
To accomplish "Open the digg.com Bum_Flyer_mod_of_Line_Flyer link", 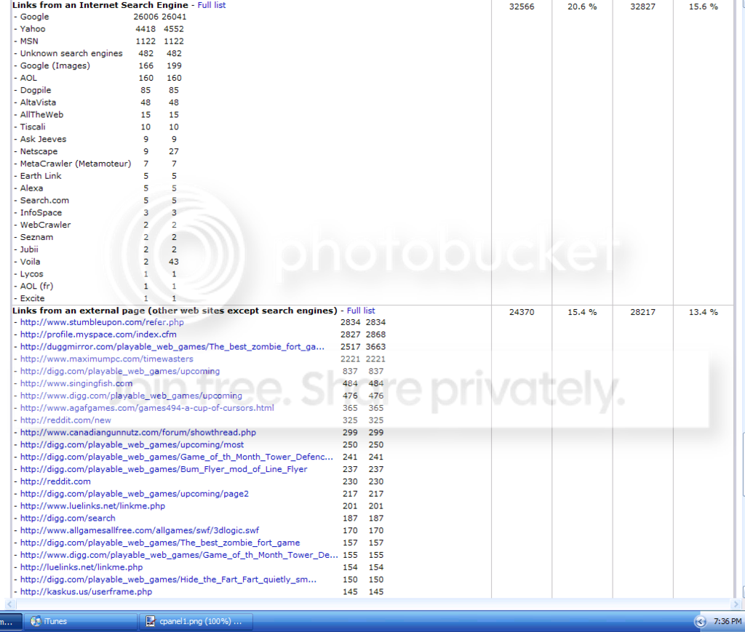I will [x=164, y=470].
